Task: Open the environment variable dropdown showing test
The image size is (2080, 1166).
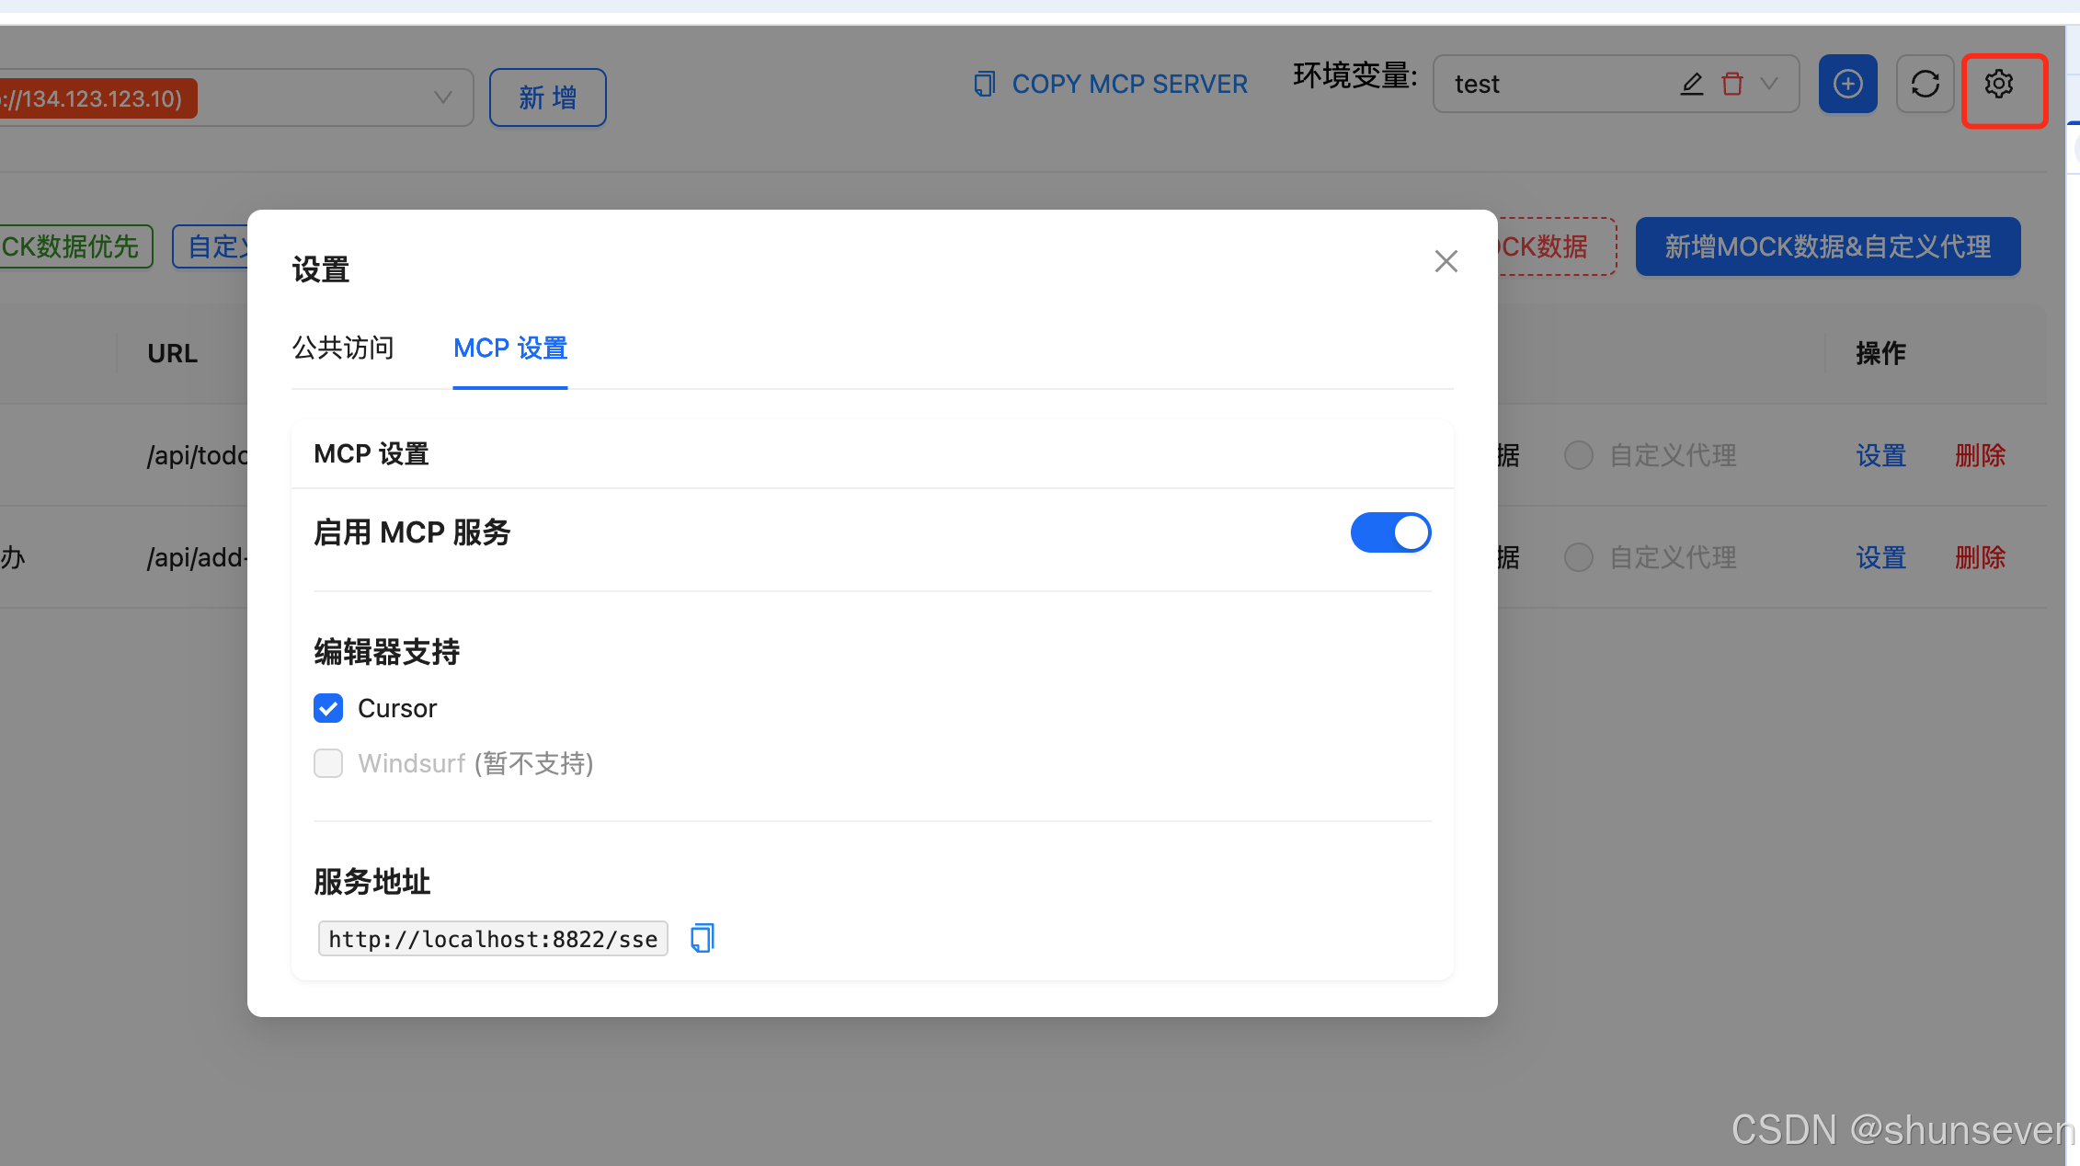Action: point(1771,84)
